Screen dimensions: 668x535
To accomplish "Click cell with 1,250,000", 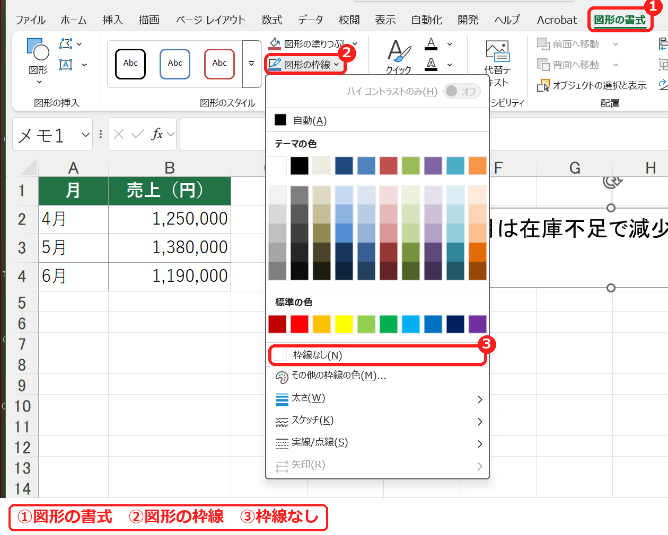I will click(170, 219).
